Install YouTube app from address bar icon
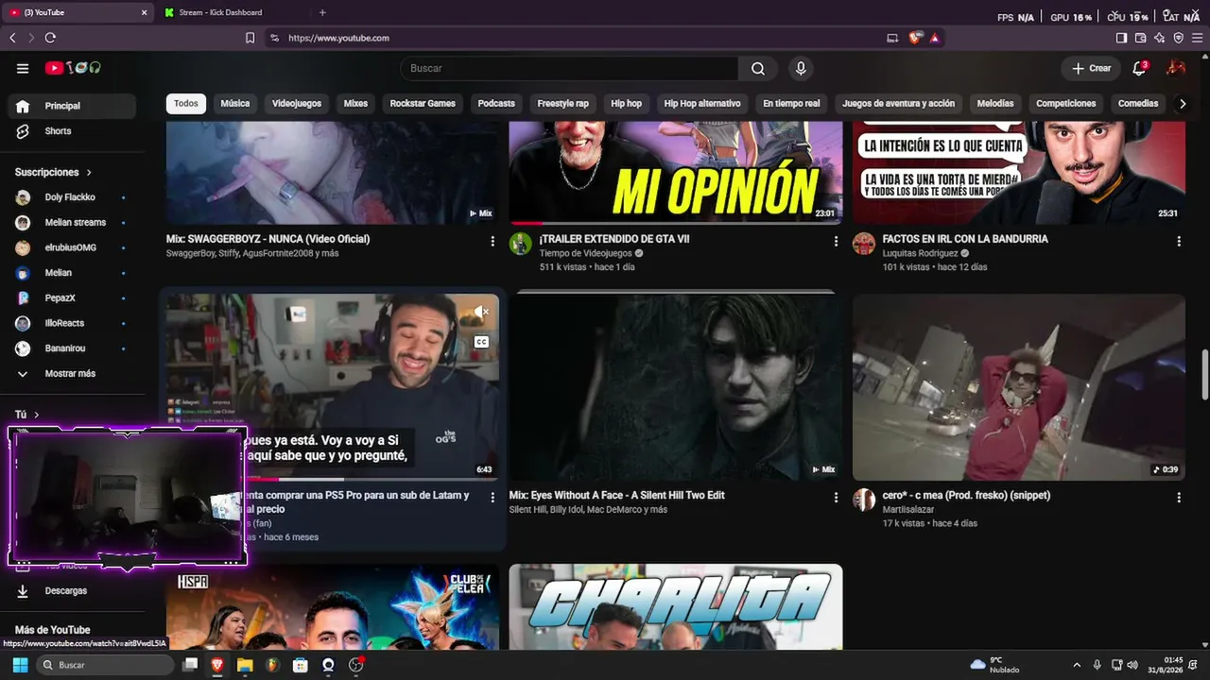Image resolution: width=1210 pixels, height=680 pixels. click(x=892, y=38)
